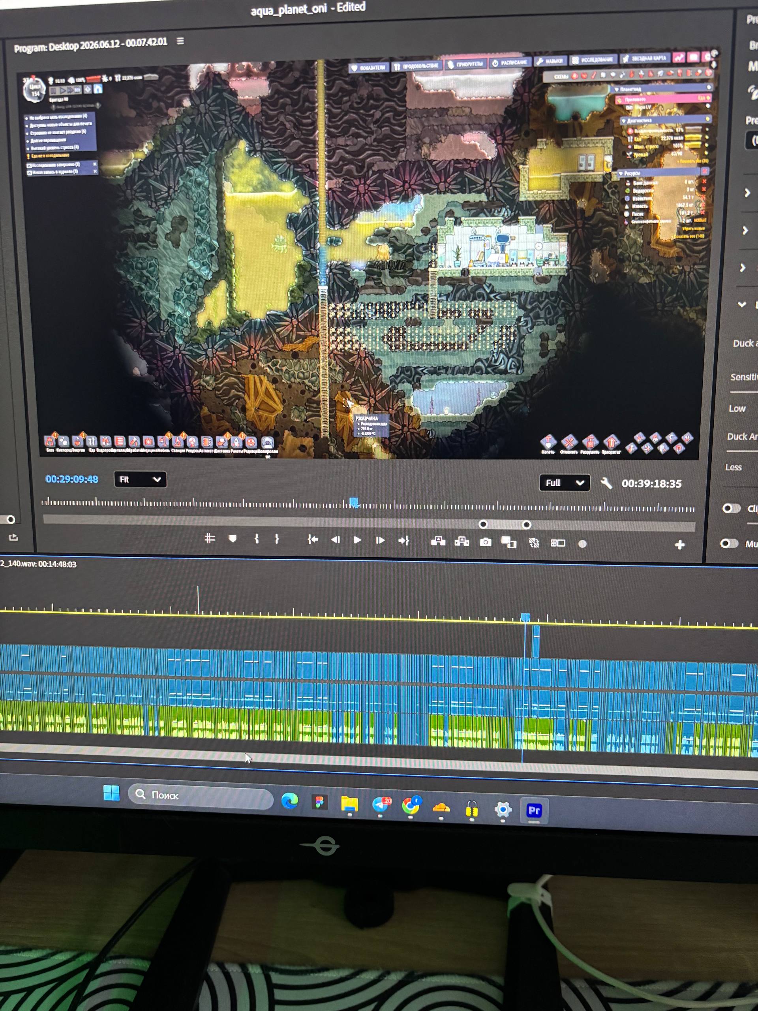This screenshot has height=1011, width=758.
Task: Jump to the In point
Action: (x=313, y=540)
